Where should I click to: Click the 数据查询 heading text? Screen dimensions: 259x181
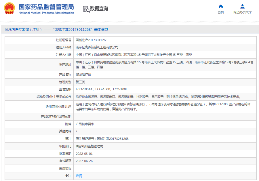(x=99, y=8)
